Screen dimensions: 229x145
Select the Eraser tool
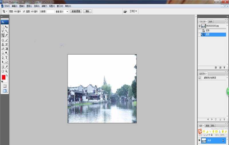coord(3,49)
